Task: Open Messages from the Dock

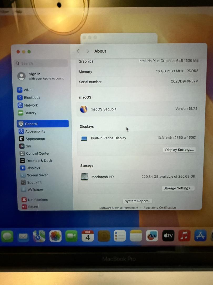Action: (7, 236)
